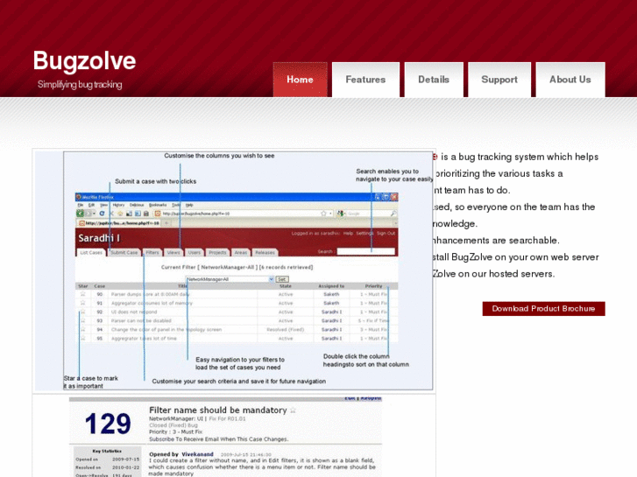Click text 'Filter name should be mandatory'
The width and height of the screenshot is (637, 477).
click(x=218, y=410)
